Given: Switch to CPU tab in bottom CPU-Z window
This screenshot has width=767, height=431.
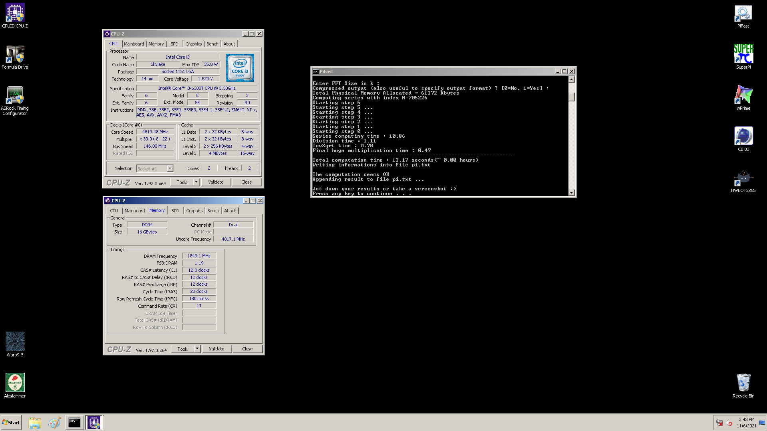Looking at the screenshot, I should coord(114,211).
